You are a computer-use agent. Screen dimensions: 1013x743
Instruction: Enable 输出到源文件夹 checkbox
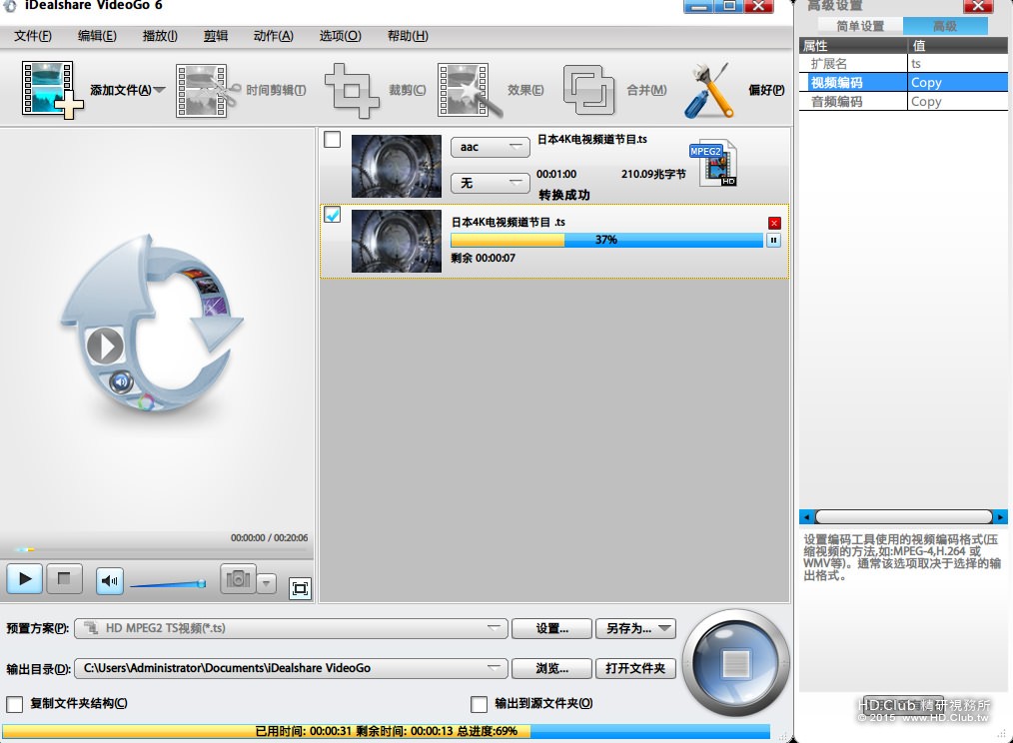[479, 704]
